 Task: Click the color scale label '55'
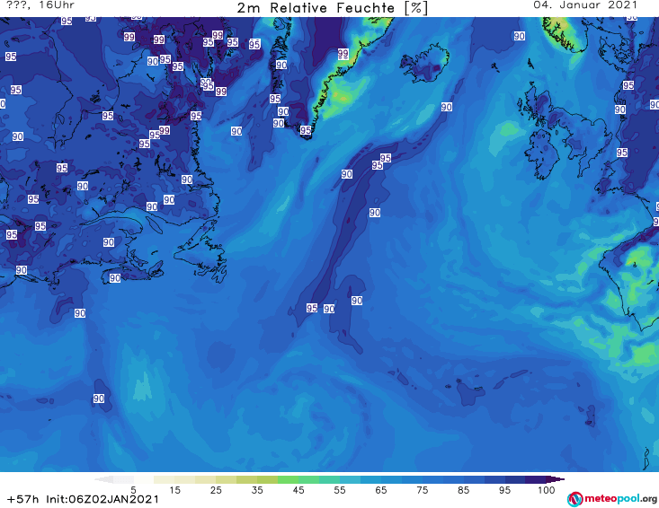(340, 490)
